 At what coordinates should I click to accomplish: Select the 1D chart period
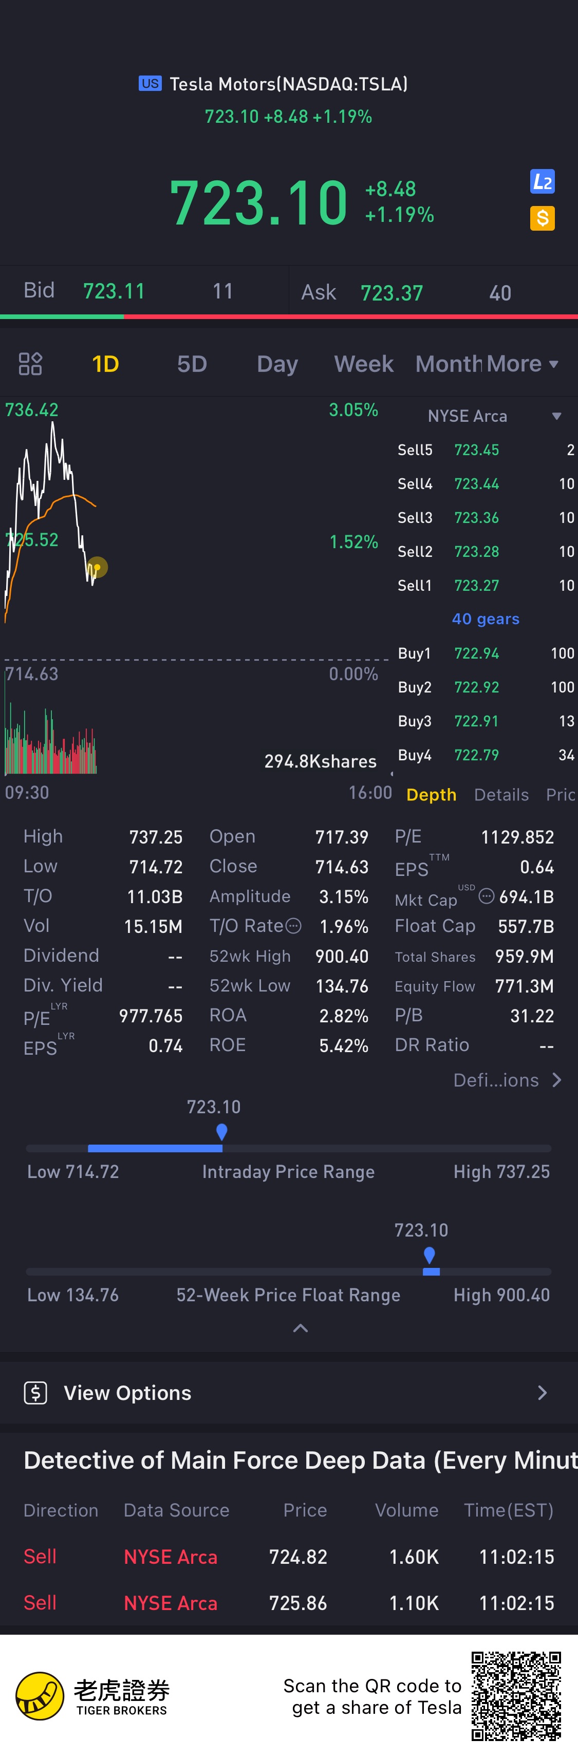[106, 364]
